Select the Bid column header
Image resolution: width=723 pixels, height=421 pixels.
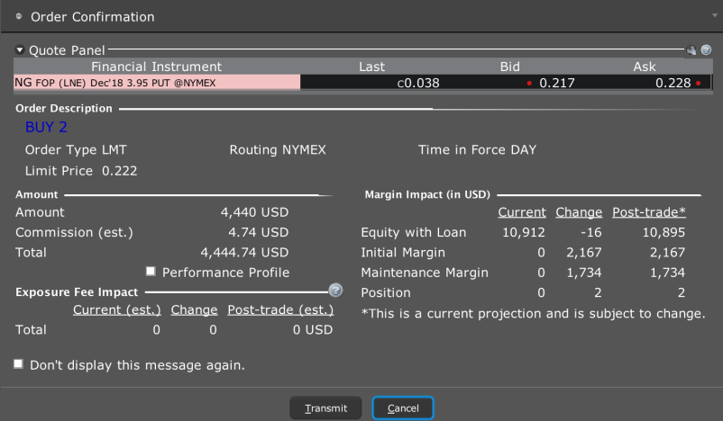[x=510, y=67]
